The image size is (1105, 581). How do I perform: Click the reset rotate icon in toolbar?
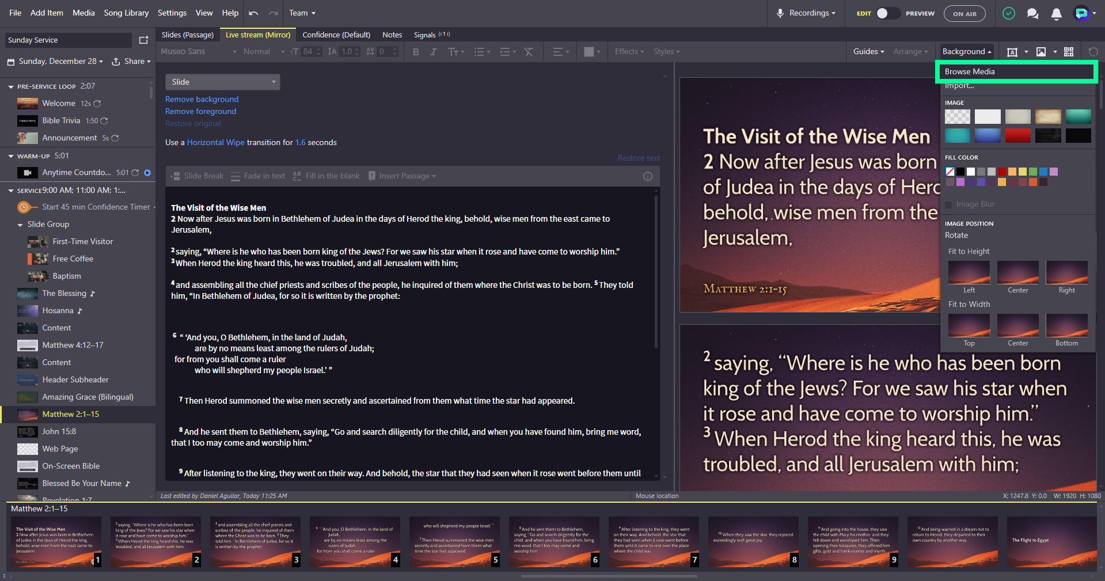[x=1093, y=52]
